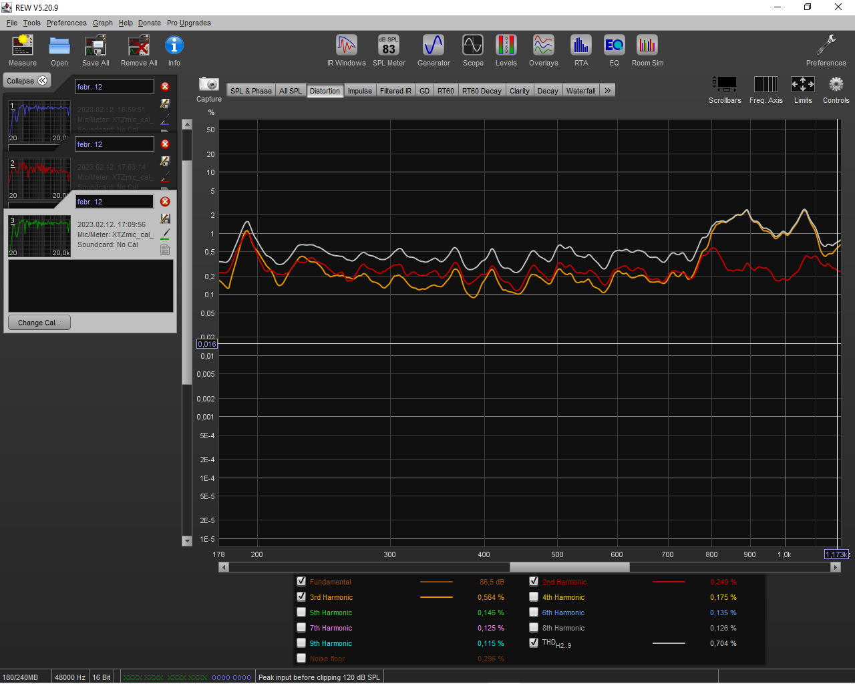Remove measurement 2 with red X

165,144
